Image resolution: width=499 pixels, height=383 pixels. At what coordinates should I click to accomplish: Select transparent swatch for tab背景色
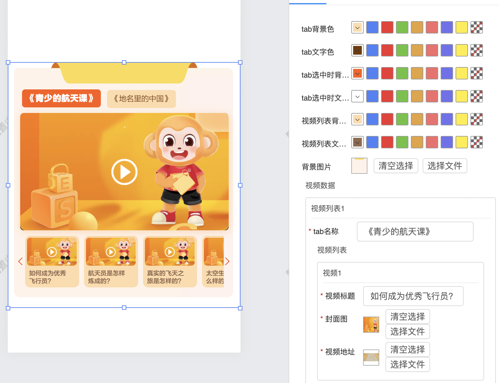pyautogui.click(x=476, y=27)
